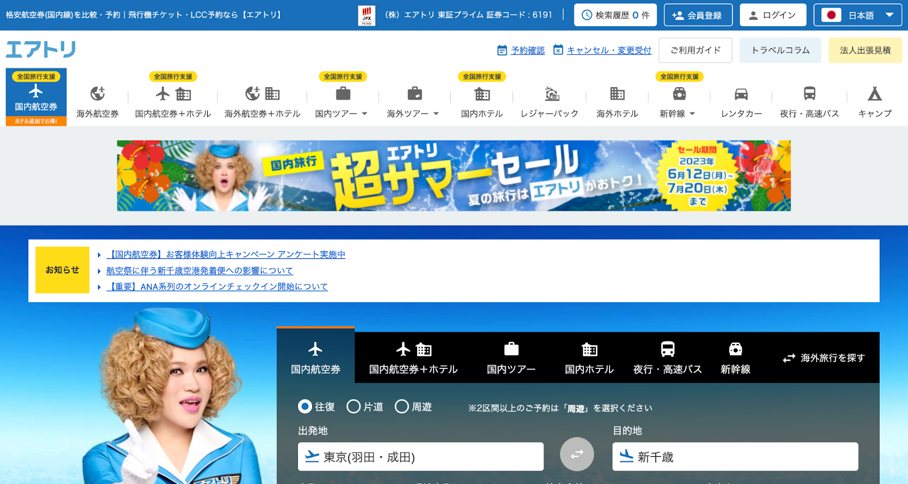Open the レンタカー car icon
Screen dimensions: 908x484
tap(741, 94)
